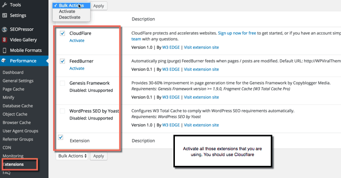Open the Monitoring submenu
The width and height of the screenshot is (341, 178).
[13, 156]
